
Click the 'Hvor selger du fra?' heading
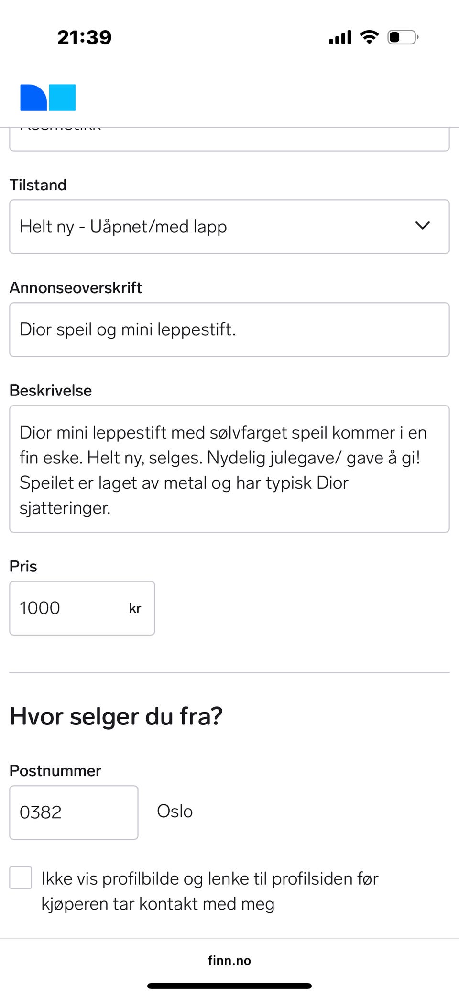tap(116, 716)
